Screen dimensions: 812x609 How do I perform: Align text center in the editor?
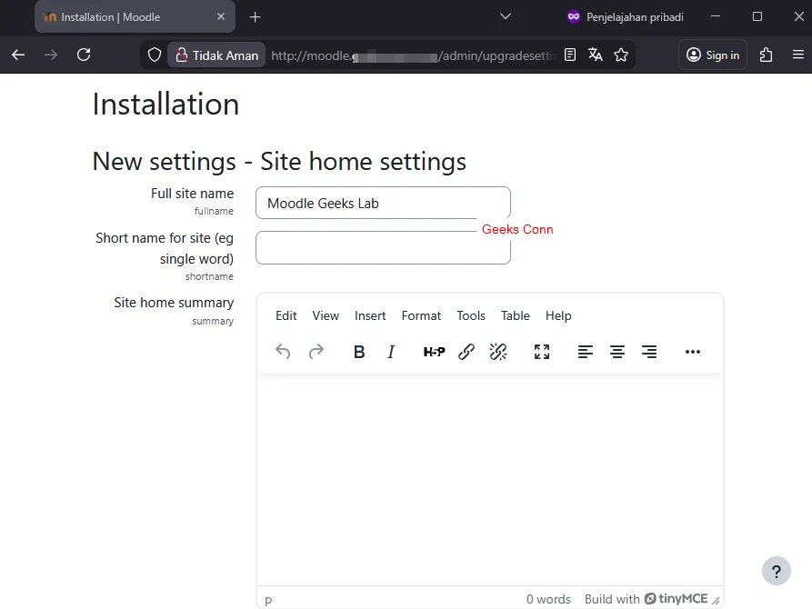pyautogui.click(x=617, y=352)
